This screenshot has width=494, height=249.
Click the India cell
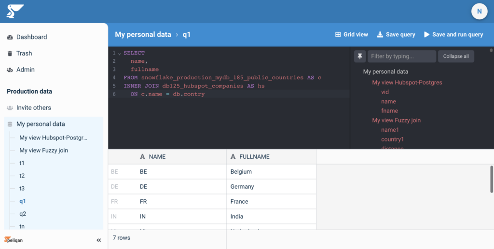[271, 217]
